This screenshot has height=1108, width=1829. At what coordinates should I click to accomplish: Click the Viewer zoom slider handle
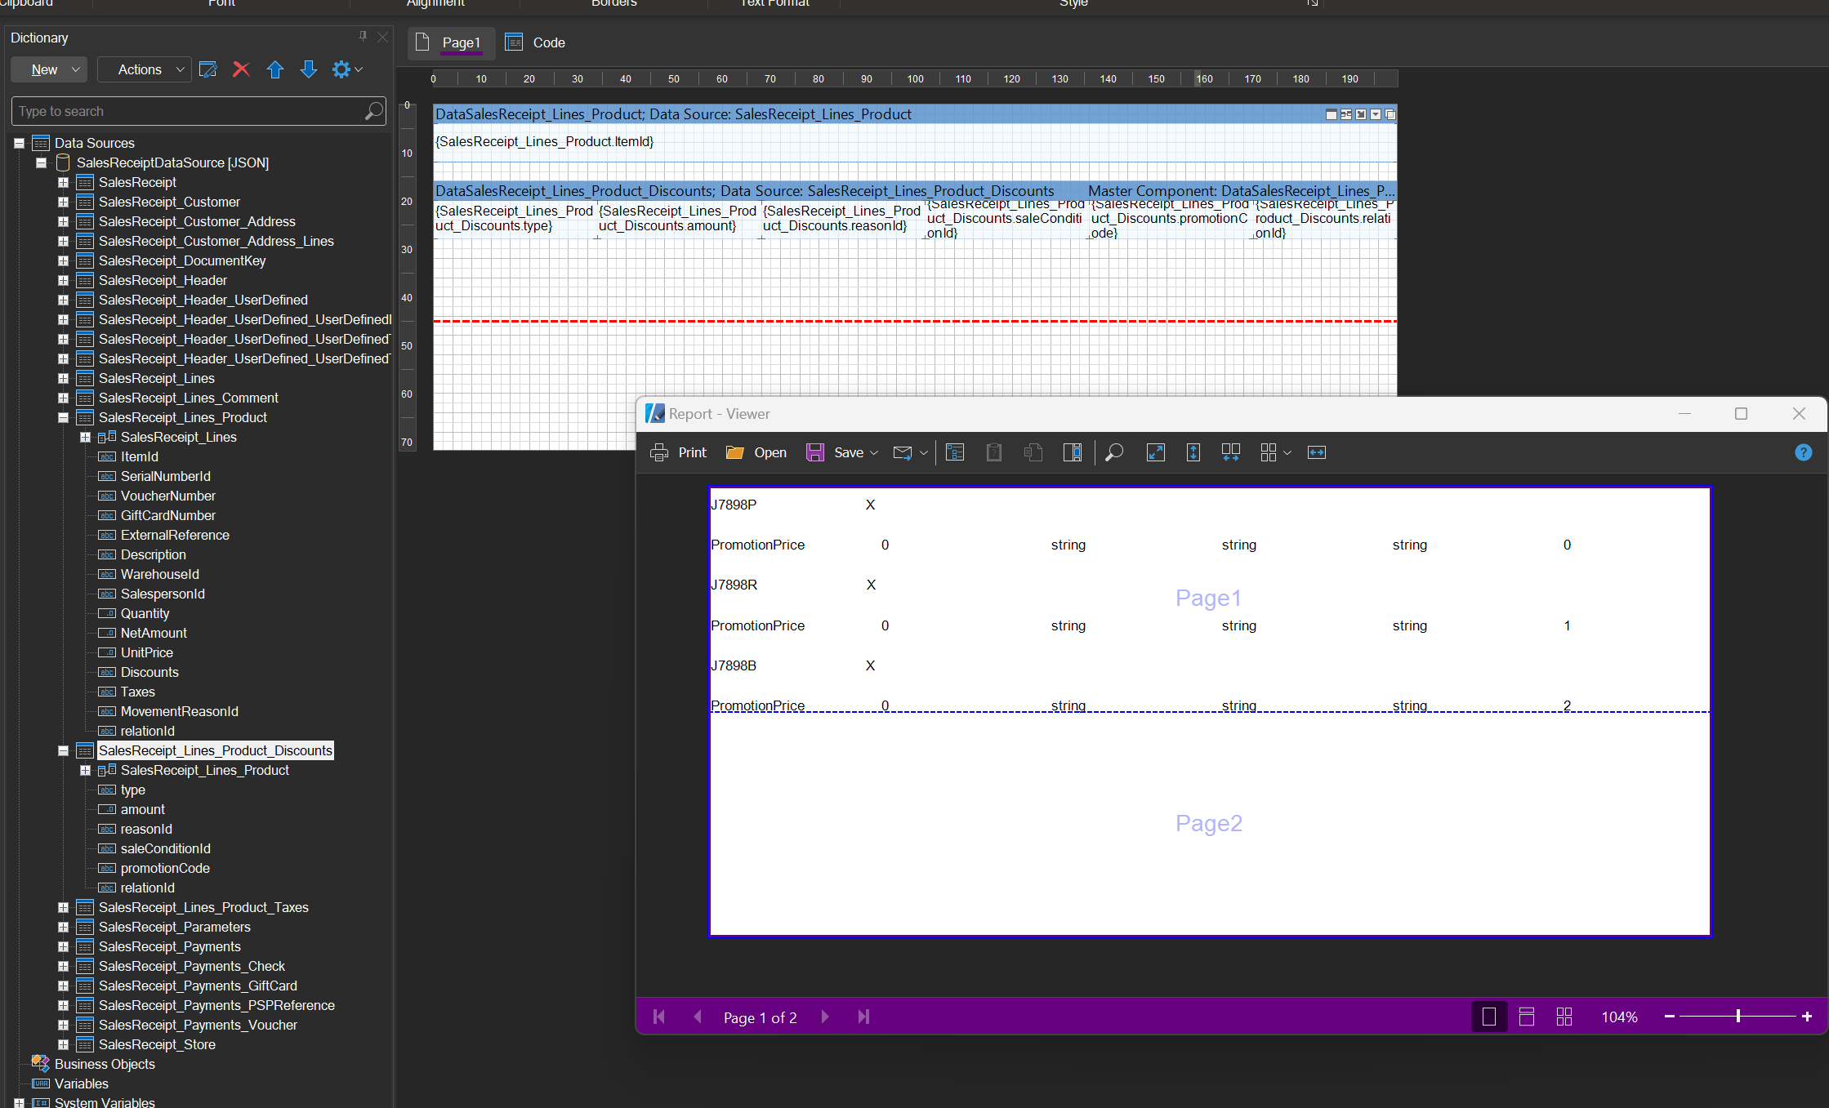pyautogui.click(x=1738, y=1016)
